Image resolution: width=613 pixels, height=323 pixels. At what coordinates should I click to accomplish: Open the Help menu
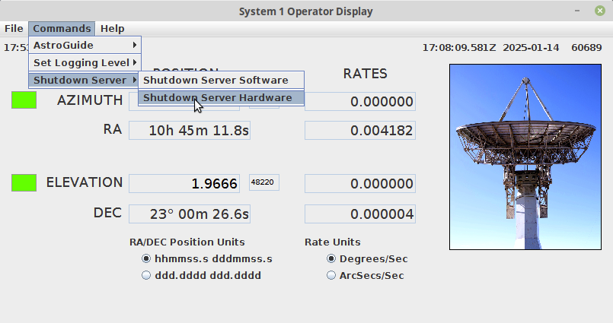[x=112, y=28]
